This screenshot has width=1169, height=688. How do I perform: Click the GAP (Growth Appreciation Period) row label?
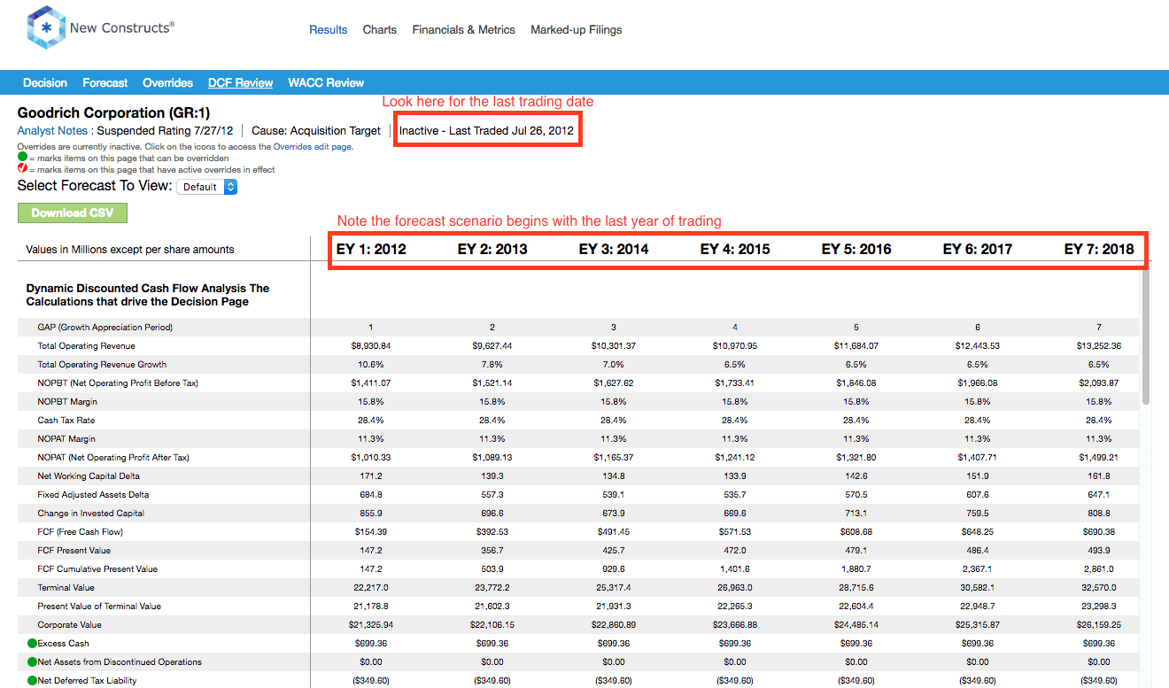[x=105, y=328]
